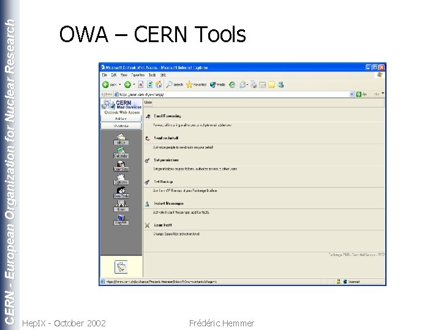Click the Close button in content header

[x=148, y=103]
